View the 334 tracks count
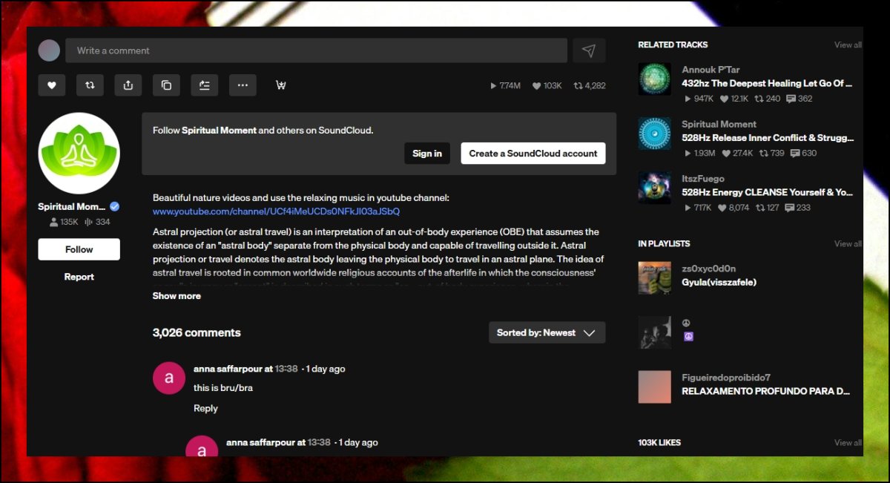Viewport: 890px width, 483px height. tap(97, 222)
